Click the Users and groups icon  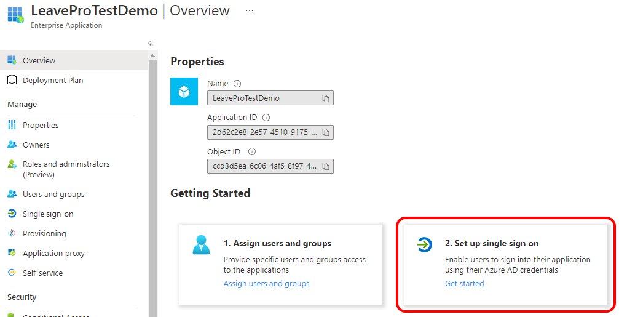12,194
